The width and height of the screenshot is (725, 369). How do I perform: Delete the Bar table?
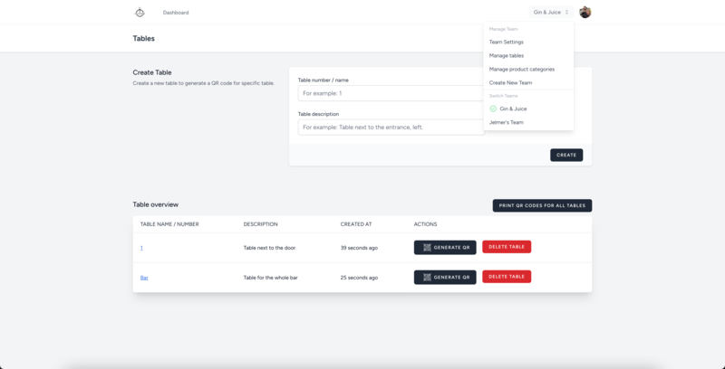[x=507, y=277]
